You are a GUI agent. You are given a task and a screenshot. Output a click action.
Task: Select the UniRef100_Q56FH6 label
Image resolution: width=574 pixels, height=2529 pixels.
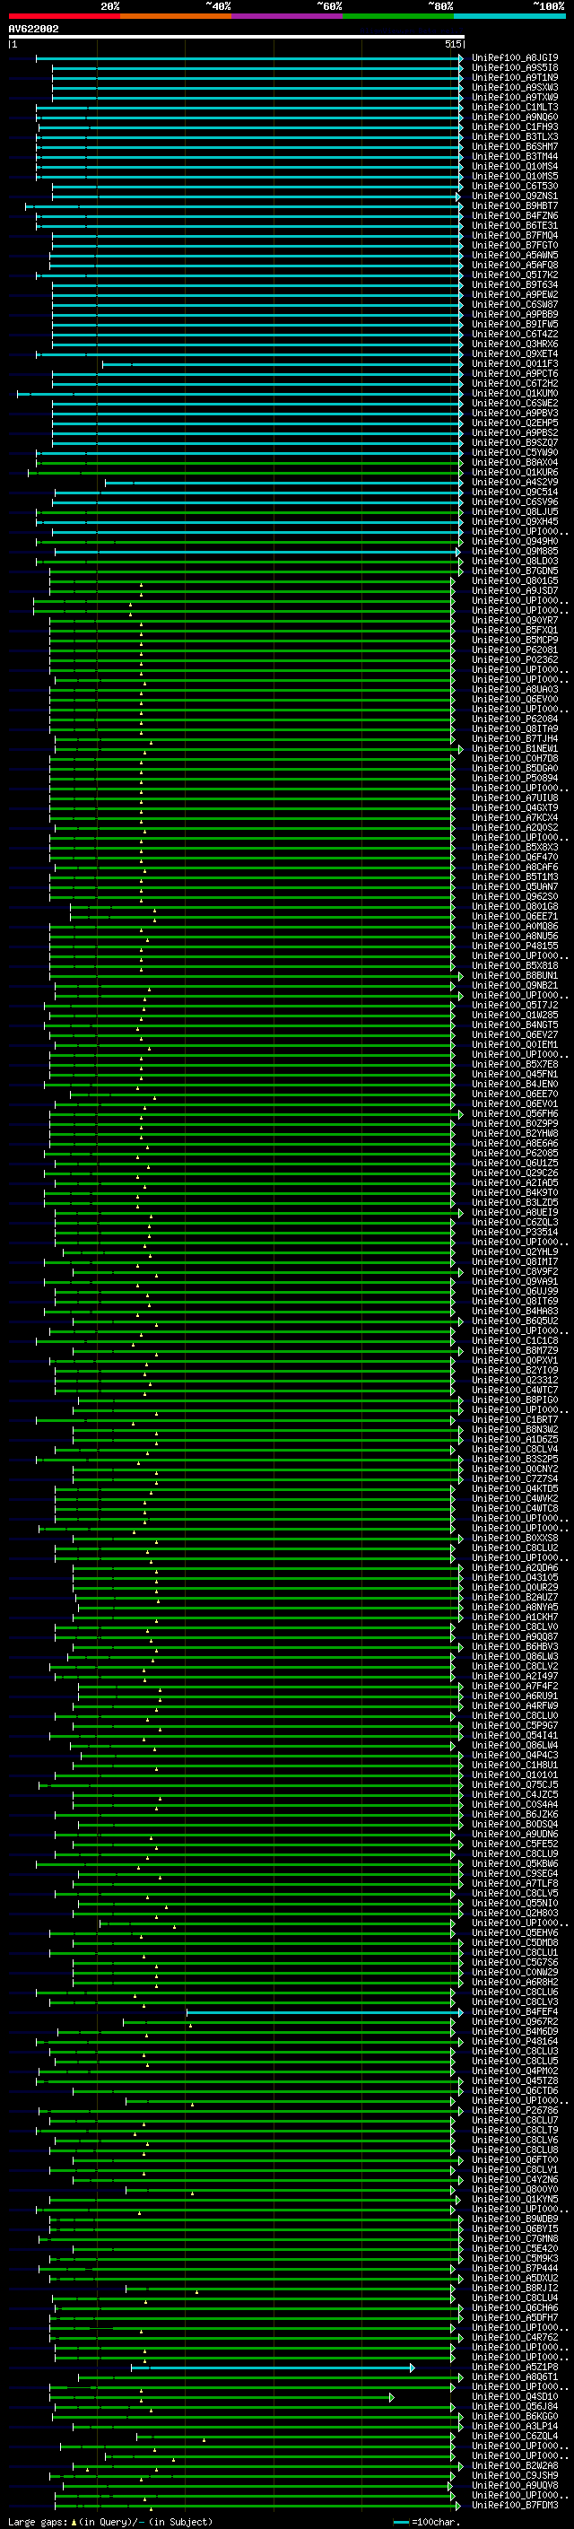point(515,1114)
